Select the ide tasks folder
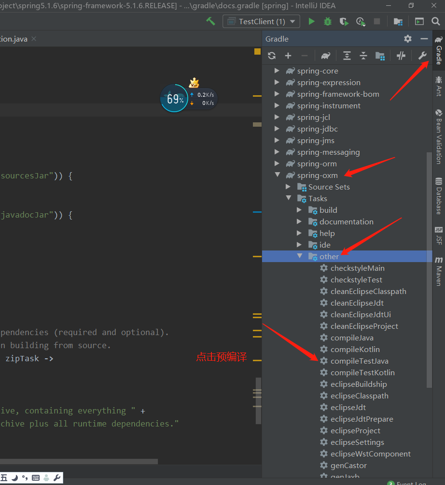The width and height of the screenshot is (445, 485). click(x=325, y=245)
